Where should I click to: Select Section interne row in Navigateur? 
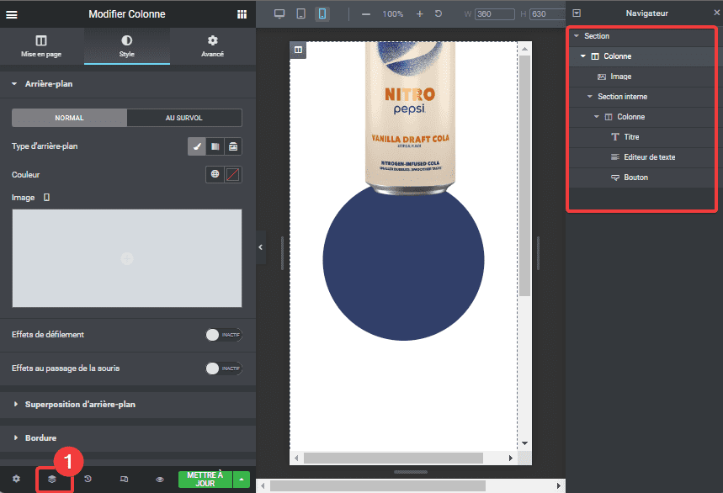(641, 97)
